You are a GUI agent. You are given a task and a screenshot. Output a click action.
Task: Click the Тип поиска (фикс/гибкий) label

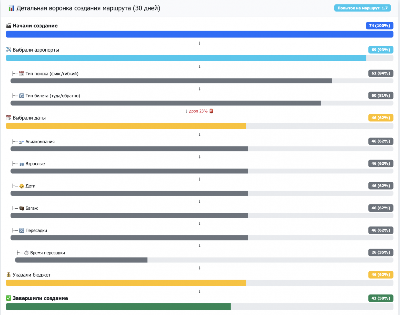pos(52,74)
